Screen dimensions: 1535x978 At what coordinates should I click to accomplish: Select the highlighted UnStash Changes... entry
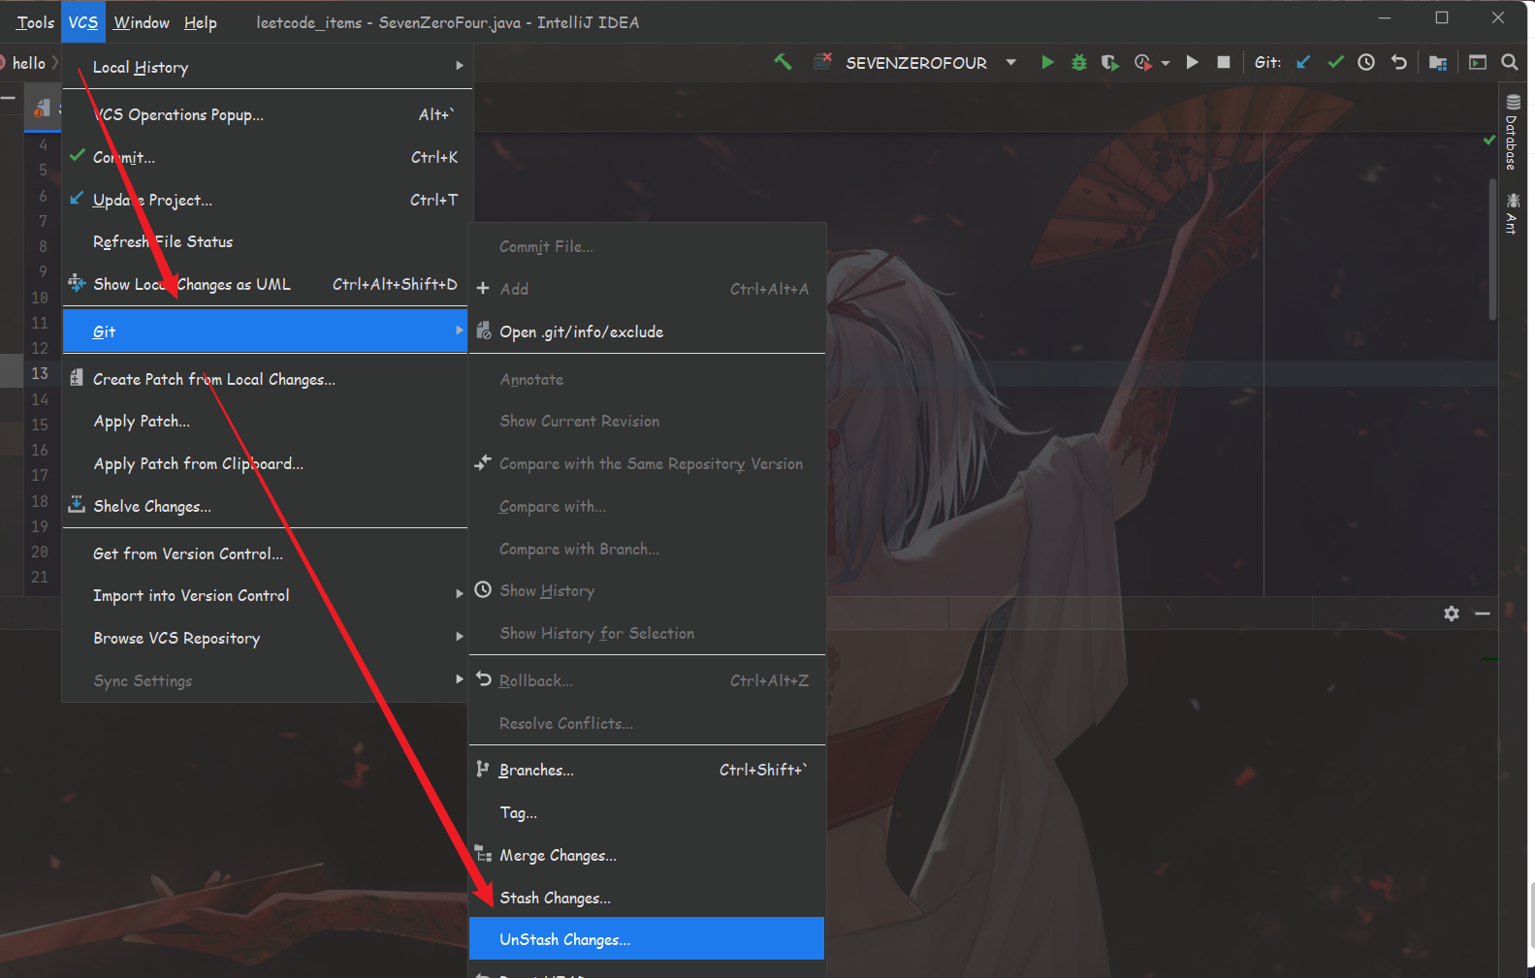click(x=647, y=939)
